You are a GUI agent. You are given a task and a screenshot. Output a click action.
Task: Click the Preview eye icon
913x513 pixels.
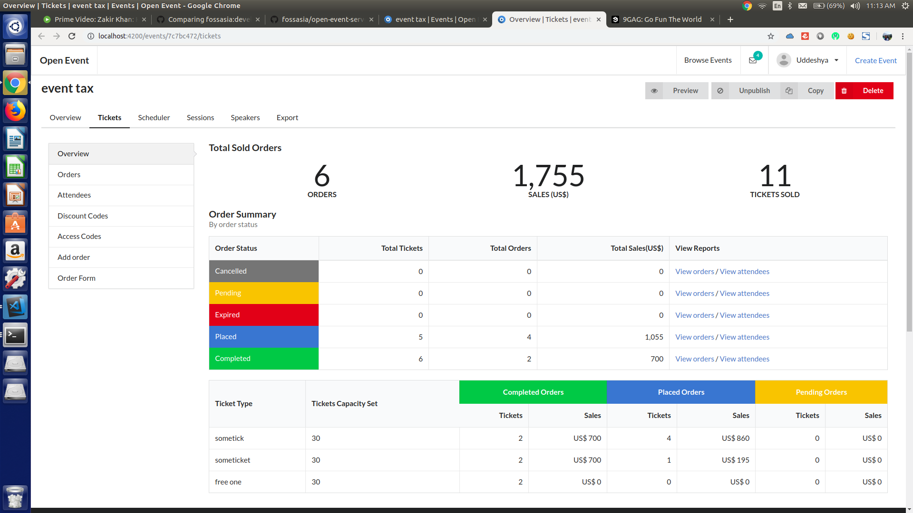click(654, 91)
